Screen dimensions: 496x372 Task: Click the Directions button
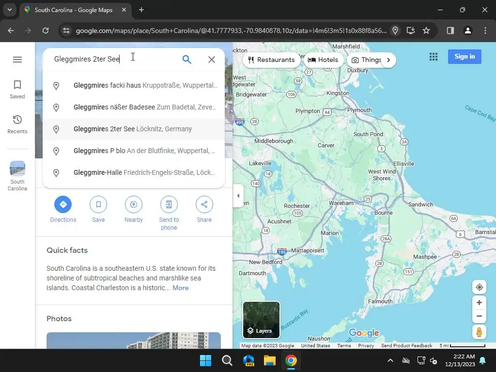click(63, 204)
